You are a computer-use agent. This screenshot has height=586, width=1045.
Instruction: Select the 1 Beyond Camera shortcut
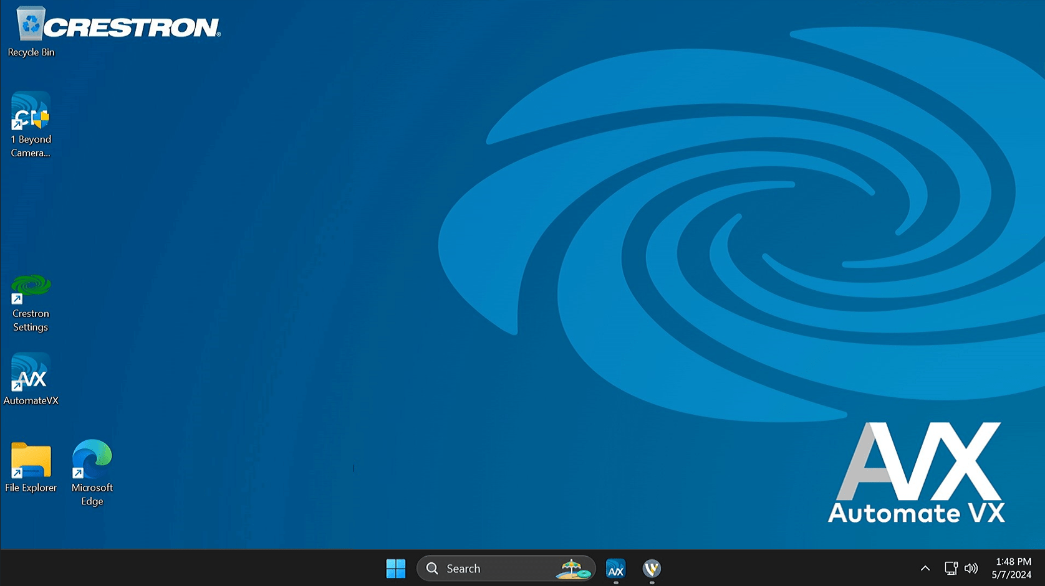click(x=31, y=125)
